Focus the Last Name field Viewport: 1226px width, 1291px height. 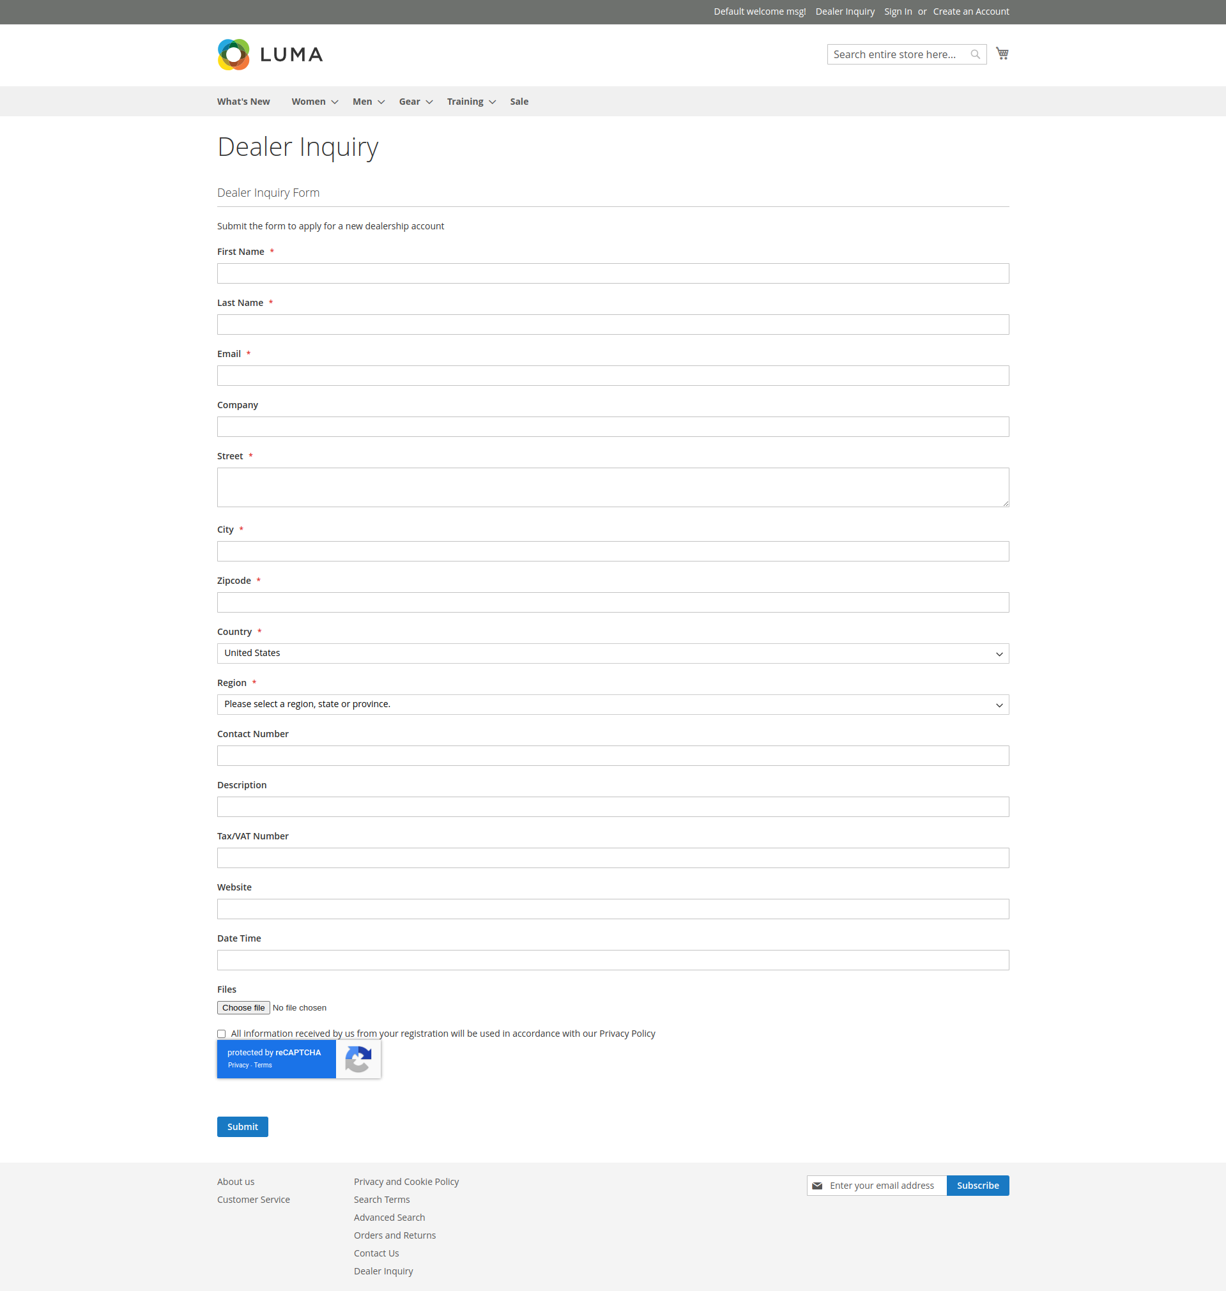[x=613, y=324]
